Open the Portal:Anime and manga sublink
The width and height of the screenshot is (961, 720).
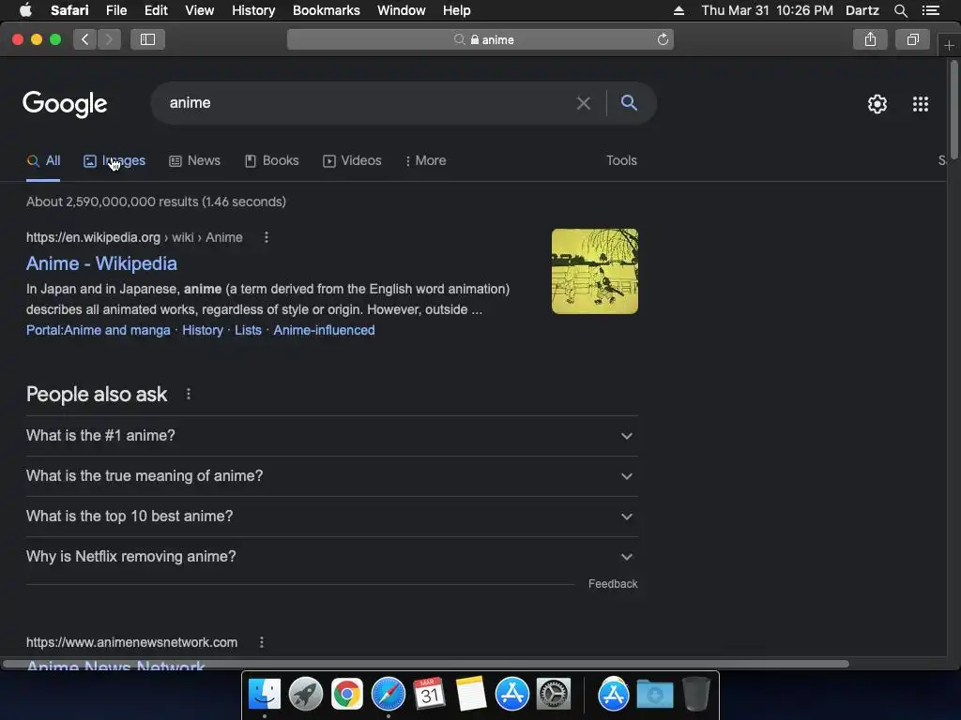[x=98, y=330]
